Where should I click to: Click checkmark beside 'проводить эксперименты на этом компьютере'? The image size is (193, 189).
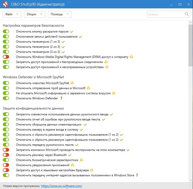click(128, 150)
